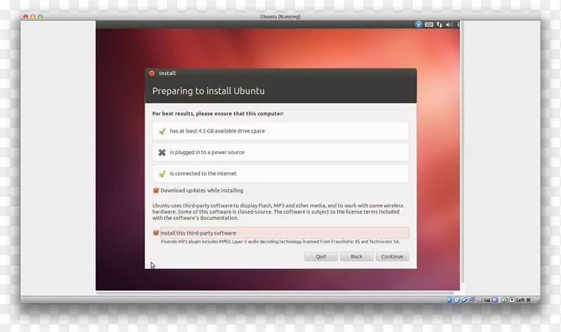Click the green zoom button of VirtualBox window
This screenshot has width=561, height=332.
click(40, 16)
